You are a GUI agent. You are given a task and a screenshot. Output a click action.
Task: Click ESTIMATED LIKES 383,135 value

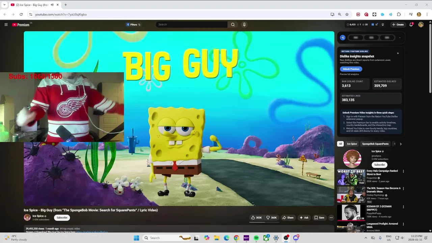click(x=348, y=100)
